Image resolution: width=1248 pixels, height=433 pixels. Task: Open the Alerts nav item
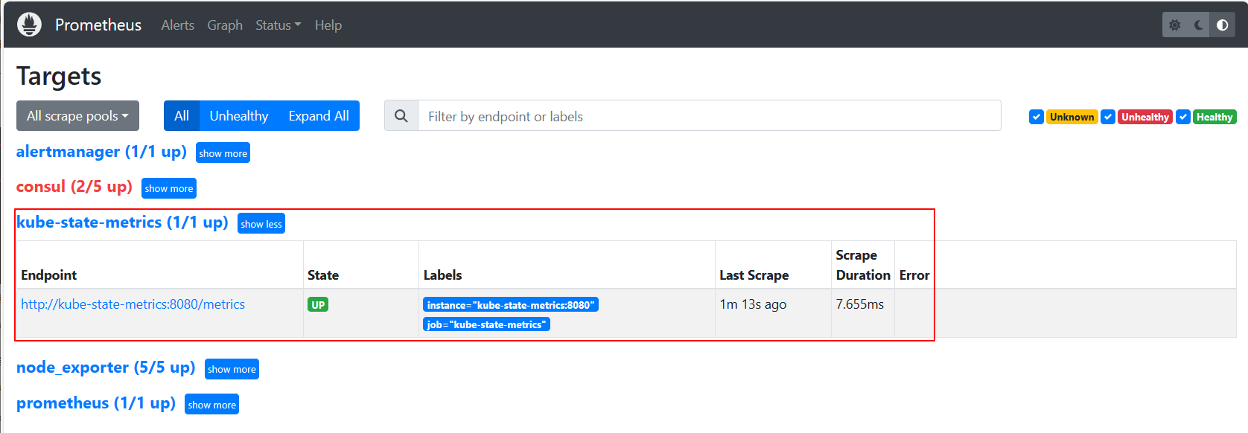(x=178, y=25)
